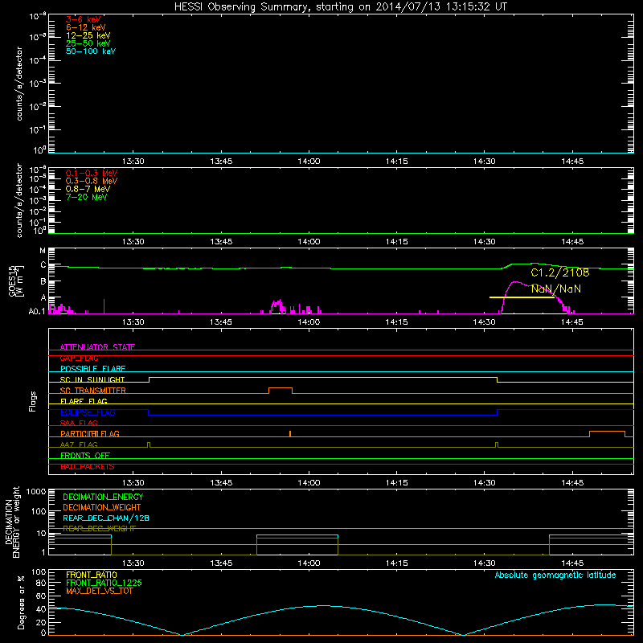Select the BAD_PACKETS flag label
The image size is (643, 643).
pyautogui.click(x=88, y=466)
